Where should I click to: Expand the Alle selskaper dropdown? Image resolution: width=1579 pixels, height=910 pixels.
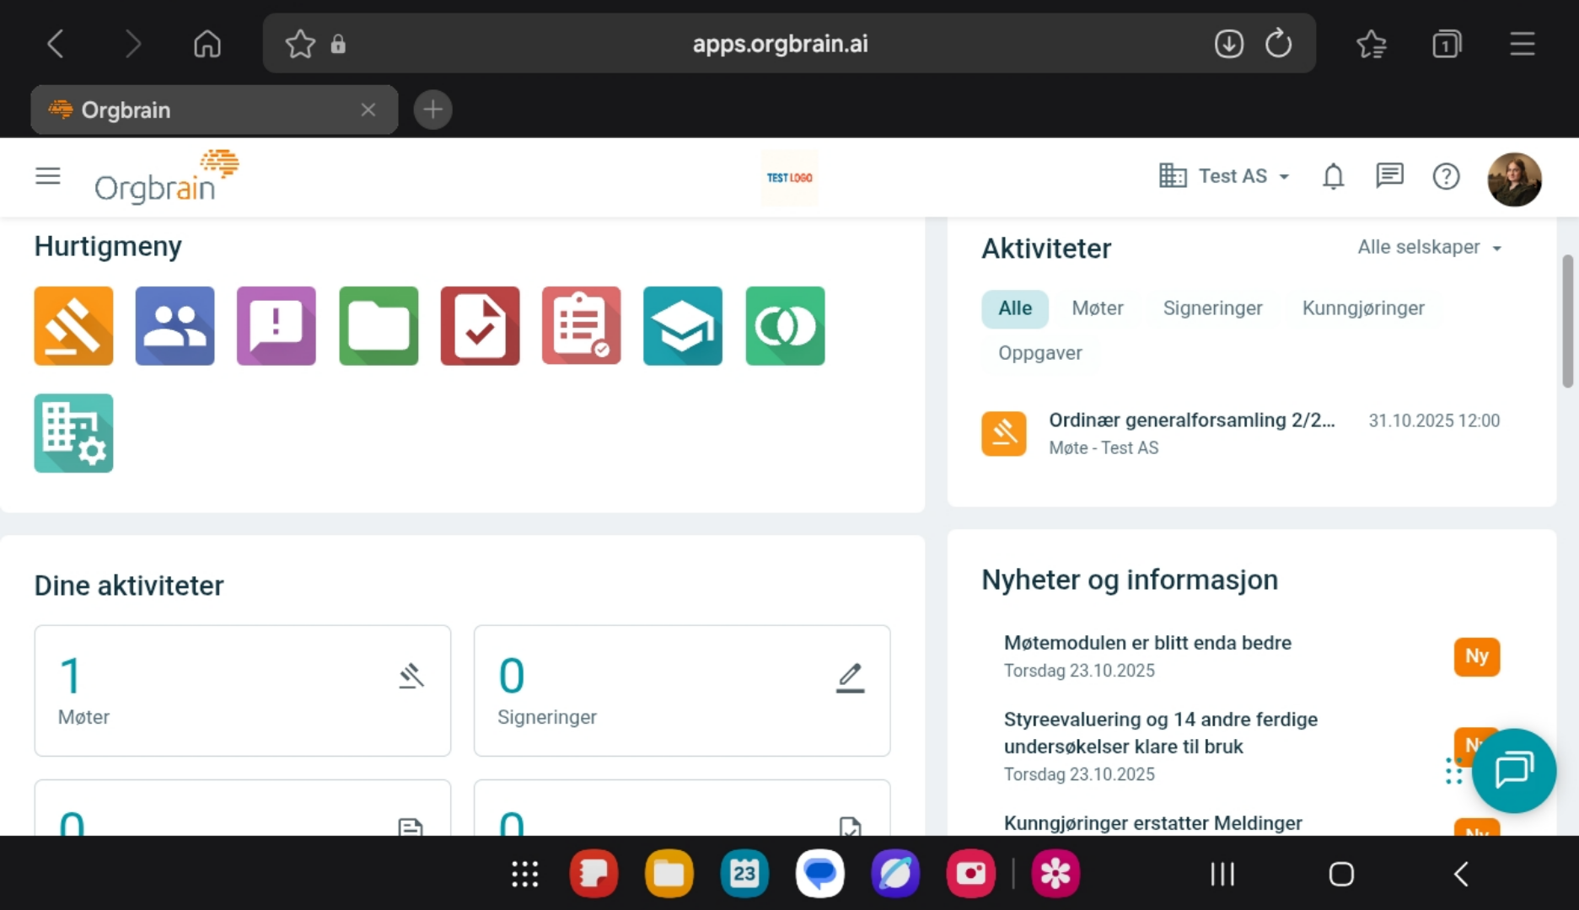tap(1429, 247)
